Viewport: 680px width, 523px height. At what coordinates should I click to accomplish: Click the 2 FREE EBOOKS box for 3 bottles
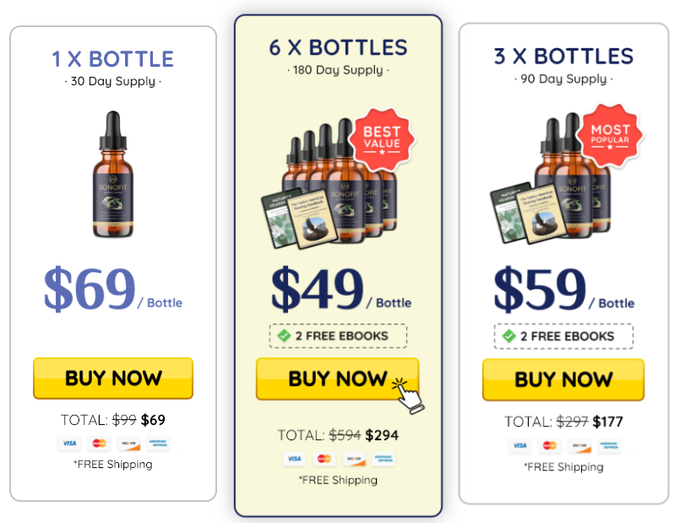point(563,336)
